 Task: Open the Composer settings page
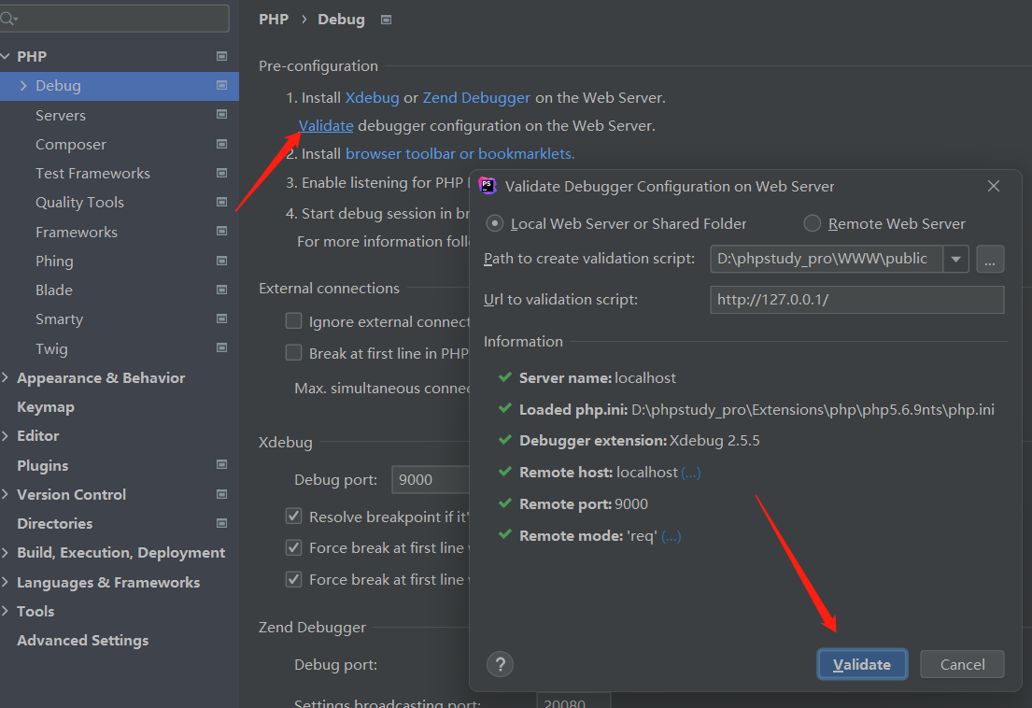70,144
